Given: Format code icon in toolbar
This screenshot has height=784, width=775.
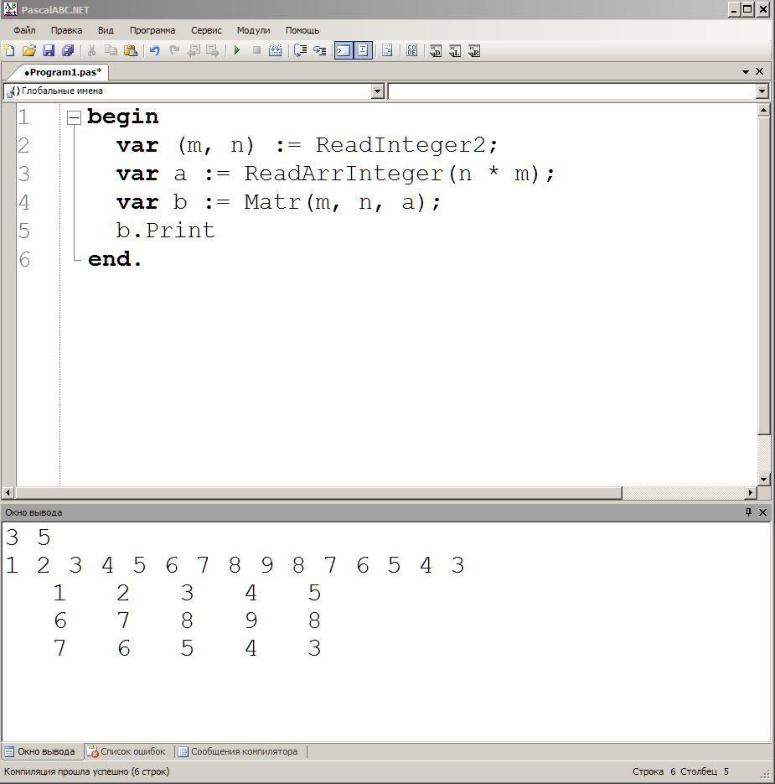Looking at the screenshot, I should point(387,50).
